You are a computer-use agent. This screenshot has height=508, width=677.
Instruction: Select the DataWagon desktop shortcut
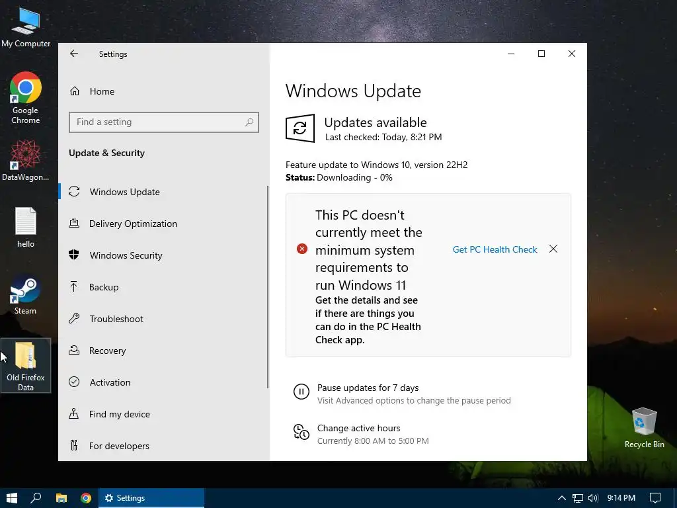click(x=26, y=160)
